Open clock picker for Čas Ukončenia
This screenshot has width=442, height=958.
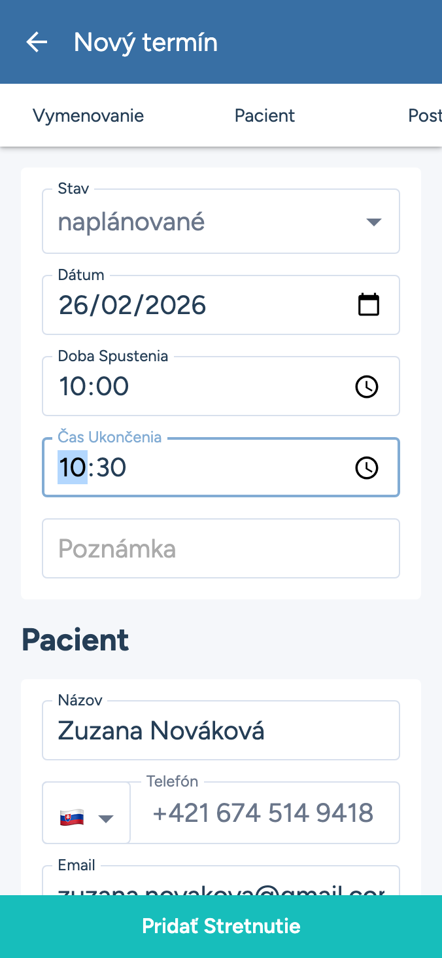tap(367, 468)
